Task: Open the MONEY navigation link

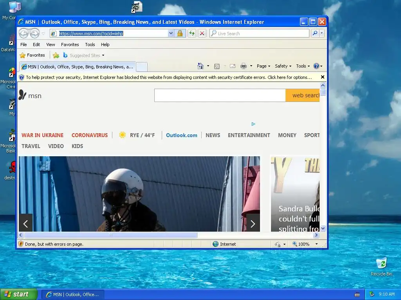Action: (287, 135)
